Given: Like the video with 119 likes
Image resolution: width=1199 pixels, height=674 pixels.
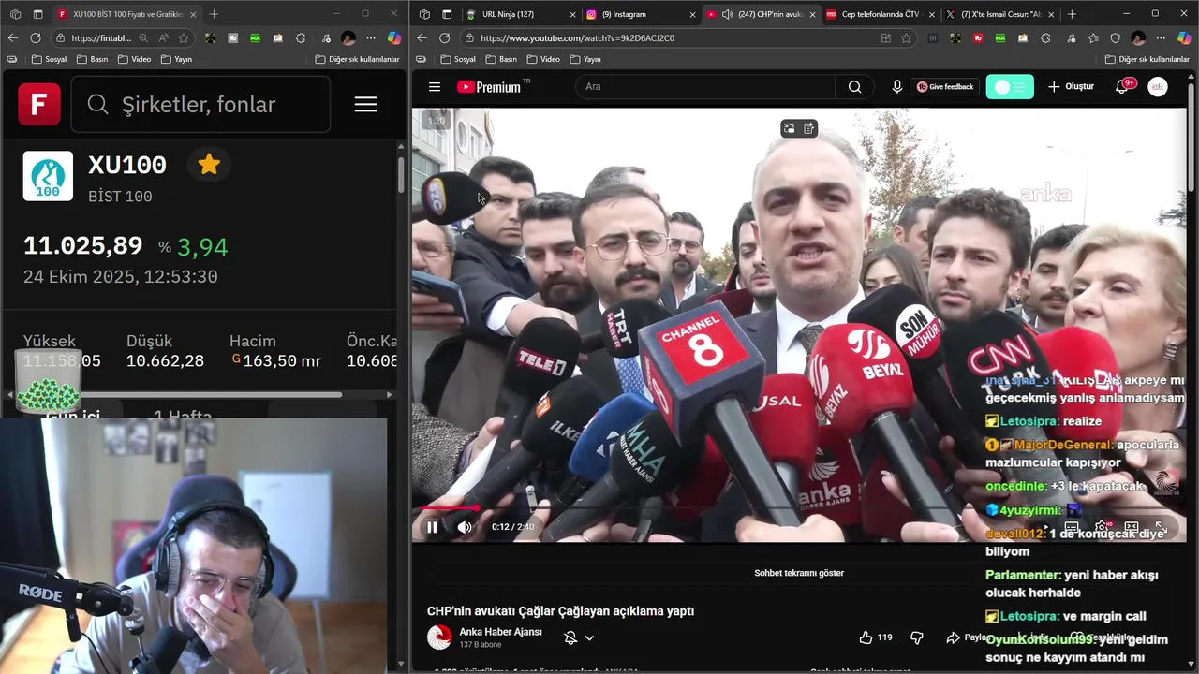Looking at the screenshot, I should [x=875, y=637].
